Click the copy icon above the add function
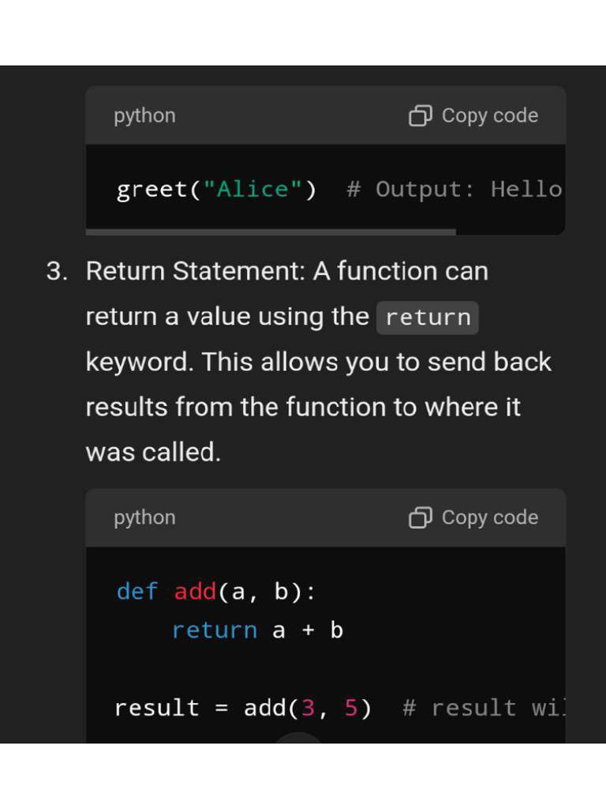 pyautogui.click(x=420, y=518)
